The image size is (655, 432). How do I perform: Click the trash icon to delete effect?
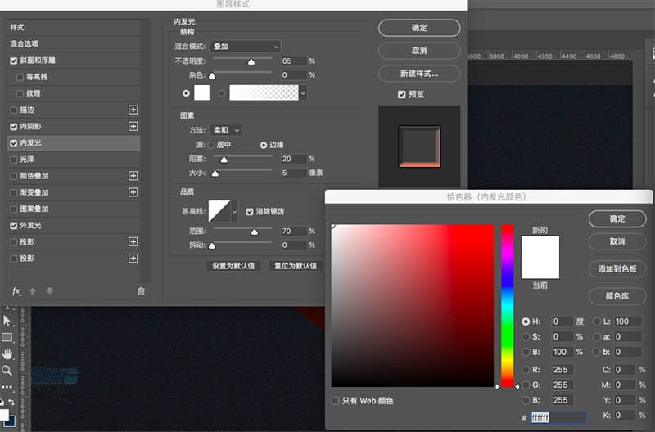point(141,290)
